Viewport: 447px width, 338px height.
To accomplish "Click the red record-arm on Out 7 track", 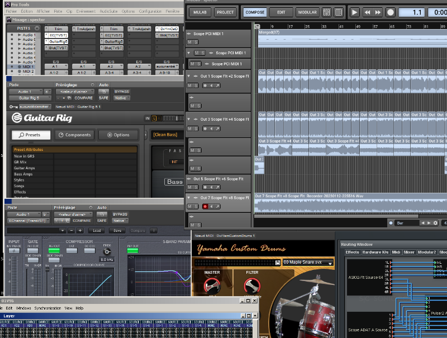I will [x=205, y=206].
